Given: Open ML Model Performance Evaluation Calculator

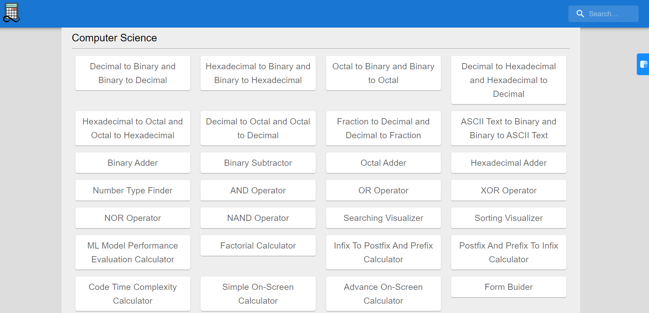Looking at the screenshot, I should [133, 252].
